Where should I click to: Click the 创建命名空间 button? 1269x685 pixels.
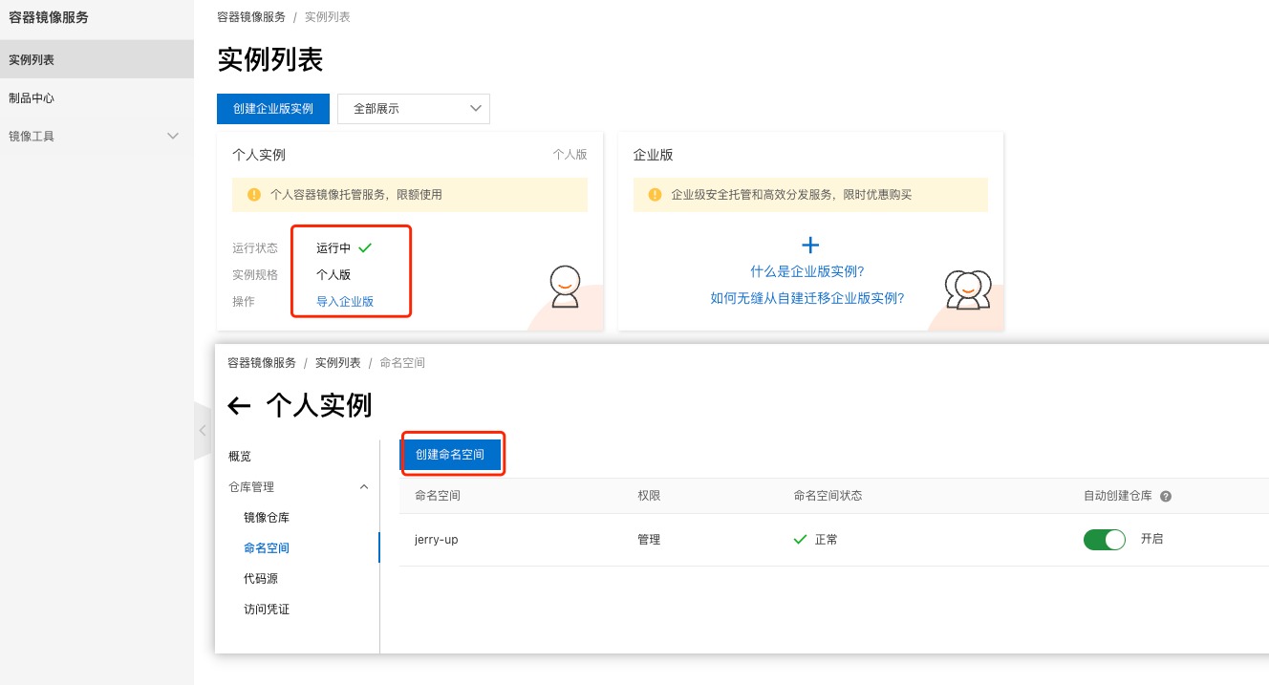point(452,454)
